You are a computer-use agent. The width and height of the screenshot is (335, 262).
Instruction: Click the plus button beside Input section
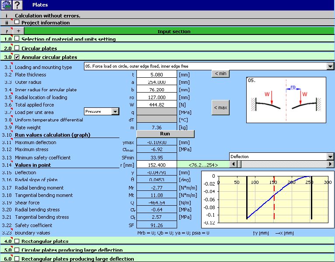[x=18, y=31]
